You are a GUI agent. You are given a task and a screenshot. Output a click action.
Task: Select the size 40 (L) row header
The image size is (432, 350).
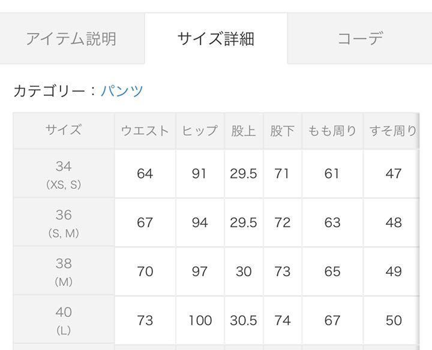(x=64, y=319)
